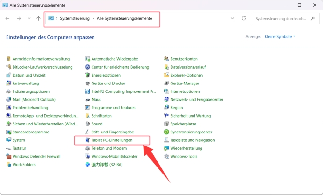Expand the address bar history dropdown
Image resolution: width=323 pixels, height=195 pixels.
click(233, 18)
